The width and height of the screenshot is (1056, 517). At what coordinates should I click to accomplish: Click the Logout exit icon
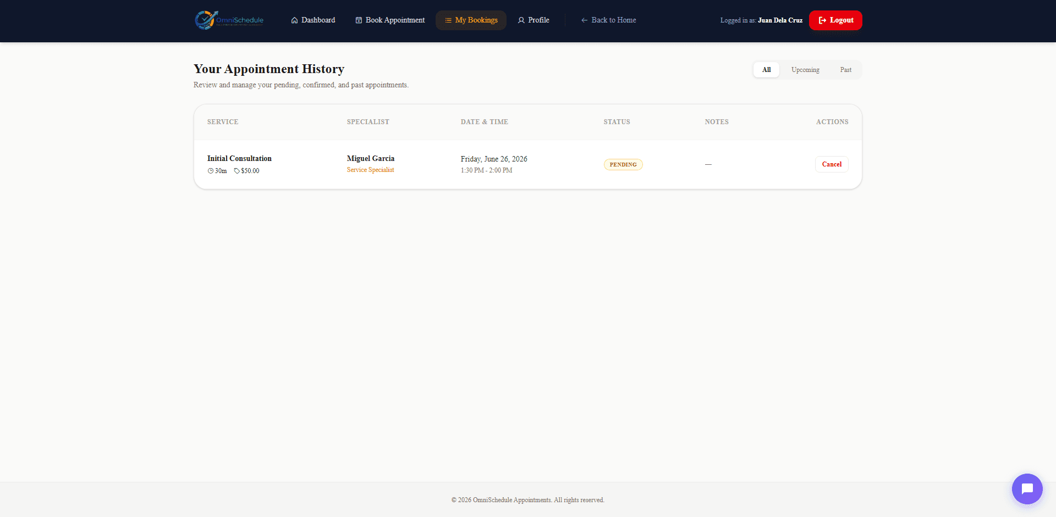click(x=822, y=20)
